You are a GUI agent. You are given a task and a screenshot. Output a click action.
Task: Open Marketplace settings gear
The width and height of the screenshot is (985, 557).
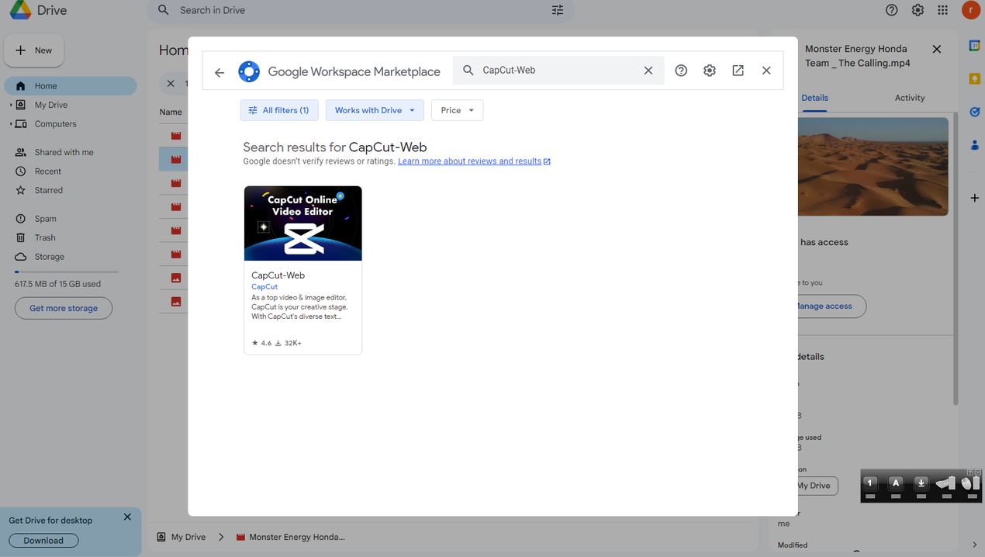[710, 71]
